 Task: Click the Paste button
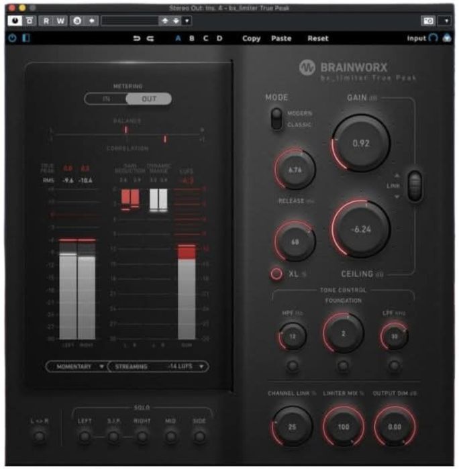(x=281, y=38)
